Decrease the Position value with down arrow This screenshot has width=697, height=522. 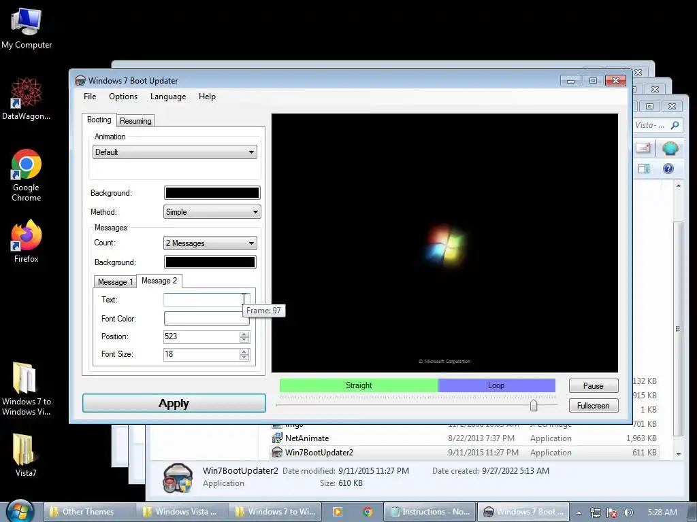[244, 340]
